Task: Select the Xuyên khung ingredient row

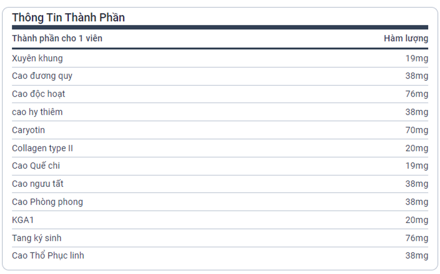Action: click(x=37, y=58)
